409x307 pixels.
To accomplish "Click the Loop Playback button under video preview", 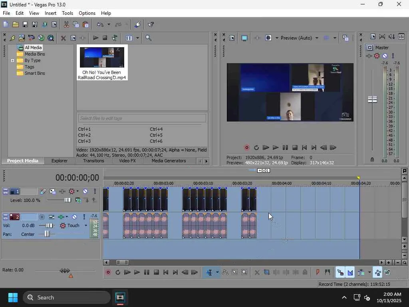I will (x=256, y=148).
